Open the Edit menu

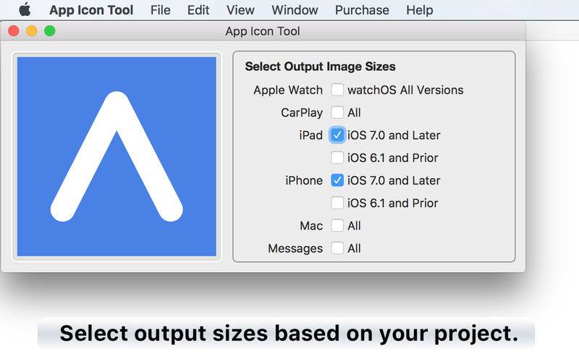198,10
